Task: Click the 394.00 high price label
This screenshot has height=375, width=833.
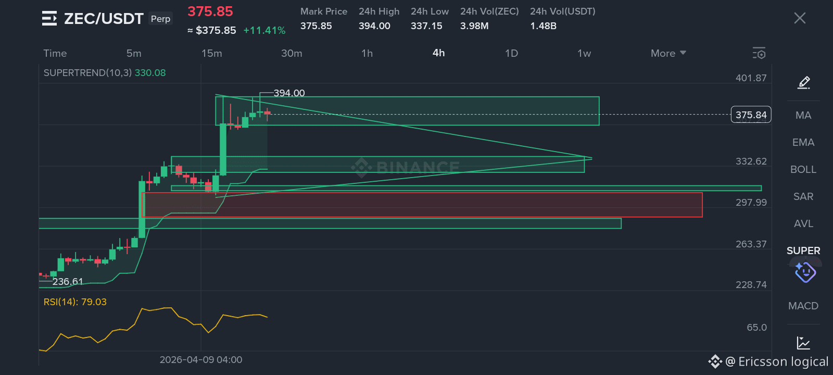Action: [289, 93]
